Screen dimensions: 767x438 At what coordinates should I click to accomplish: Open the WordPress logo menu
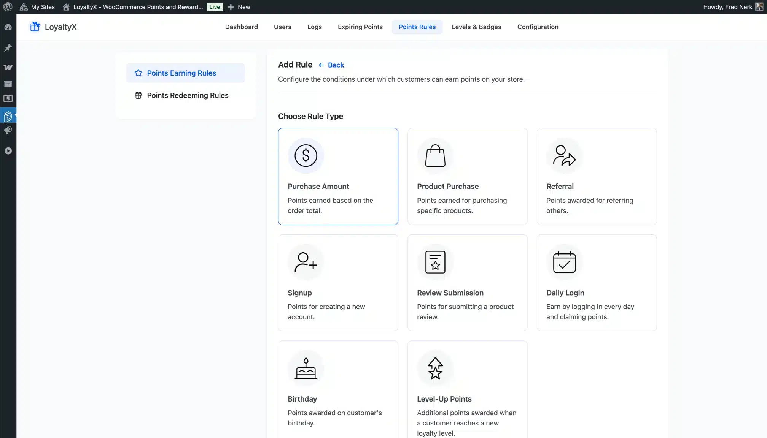8,7
